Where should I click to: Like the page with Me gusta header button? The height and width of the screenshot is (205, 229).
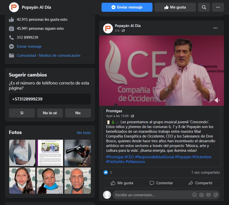pyautogui.click(x=175, y=7)
